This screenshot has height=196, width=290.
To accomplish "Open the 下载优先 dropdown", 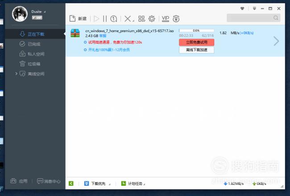I will (x=97, y=184).
